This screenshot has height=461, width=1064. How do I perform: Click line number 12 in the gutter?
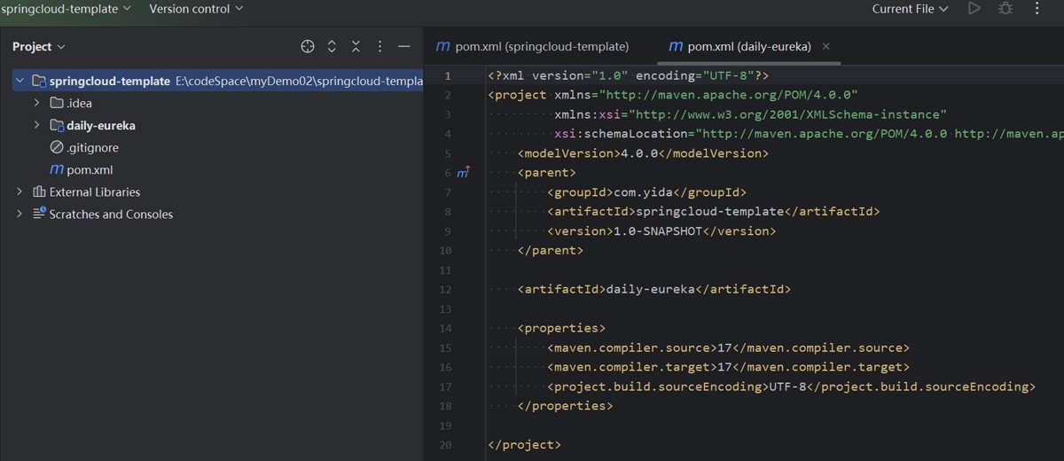[445, 289]
